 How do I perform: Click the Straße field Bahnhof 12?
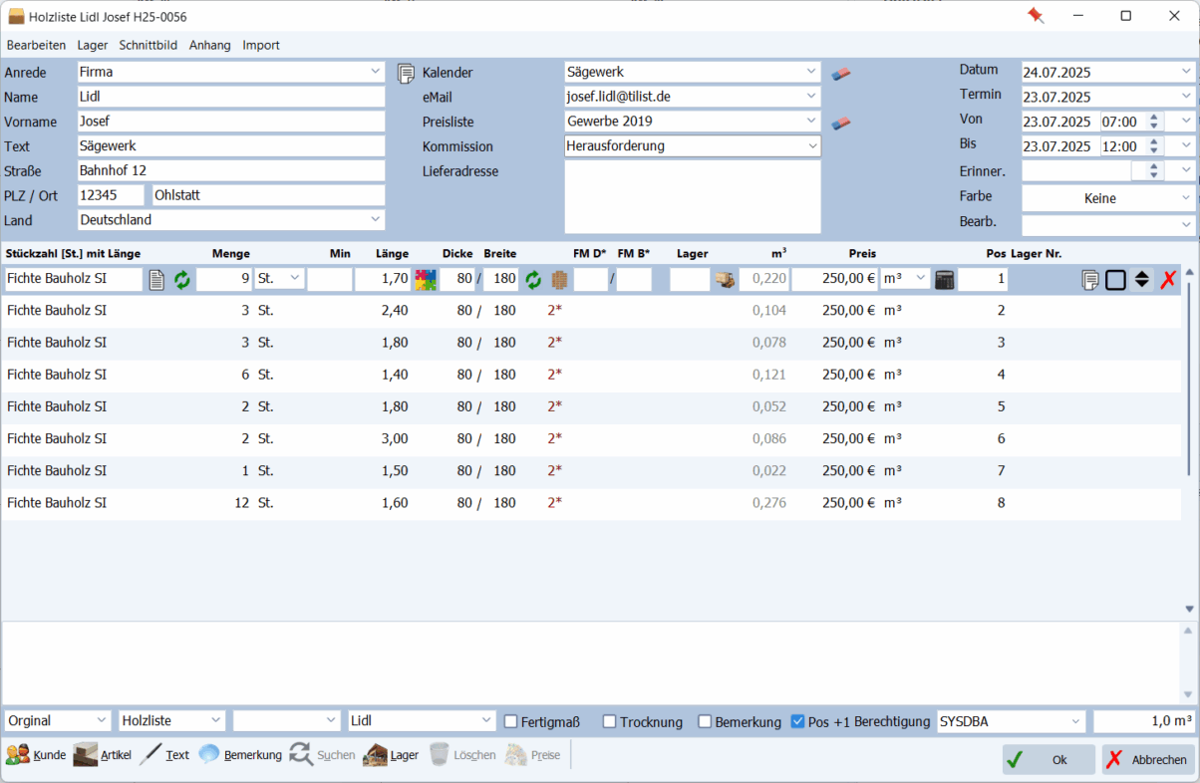(231, 170)
